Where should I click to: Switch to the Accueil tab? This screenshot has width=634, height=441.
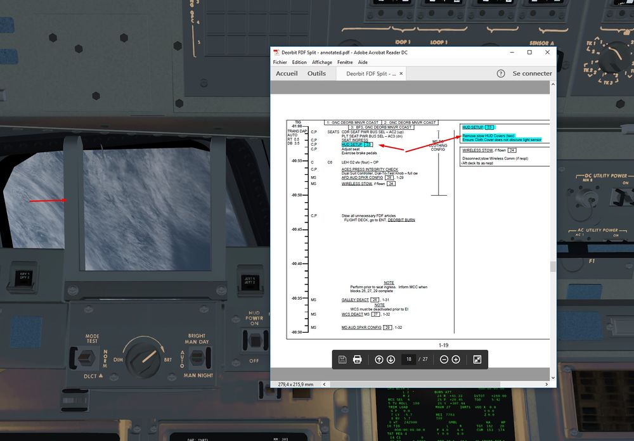coord(287,73)
